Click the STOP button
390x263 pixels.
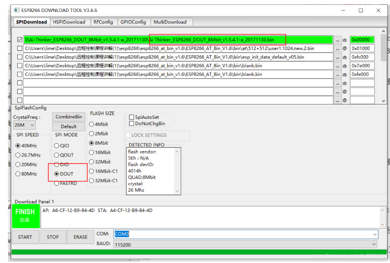tap(53, 237)
